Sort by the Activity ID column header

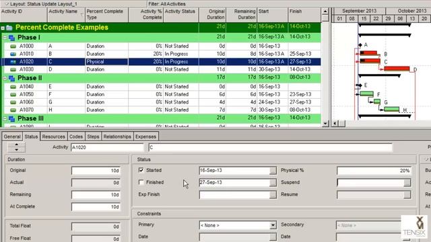tap(24, 15)
